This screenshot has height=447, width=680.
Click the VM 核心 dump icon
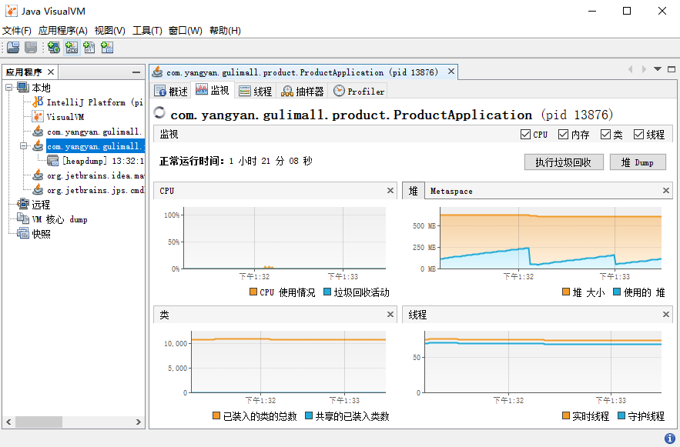point(22,218)
